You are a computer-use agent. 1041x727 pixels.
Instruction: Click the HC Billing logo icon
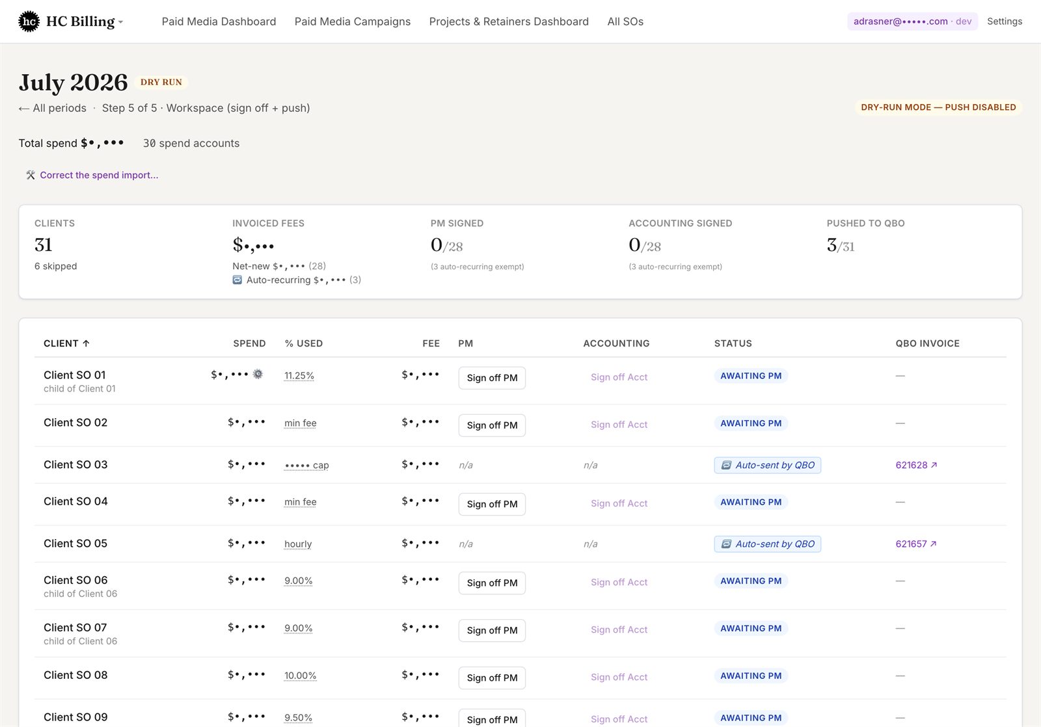[29, 21]
